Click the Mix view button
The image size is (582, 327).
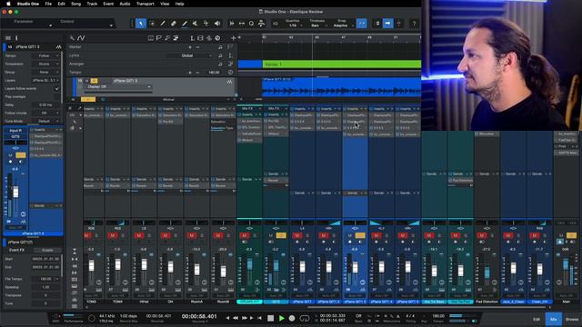point(554,319)
